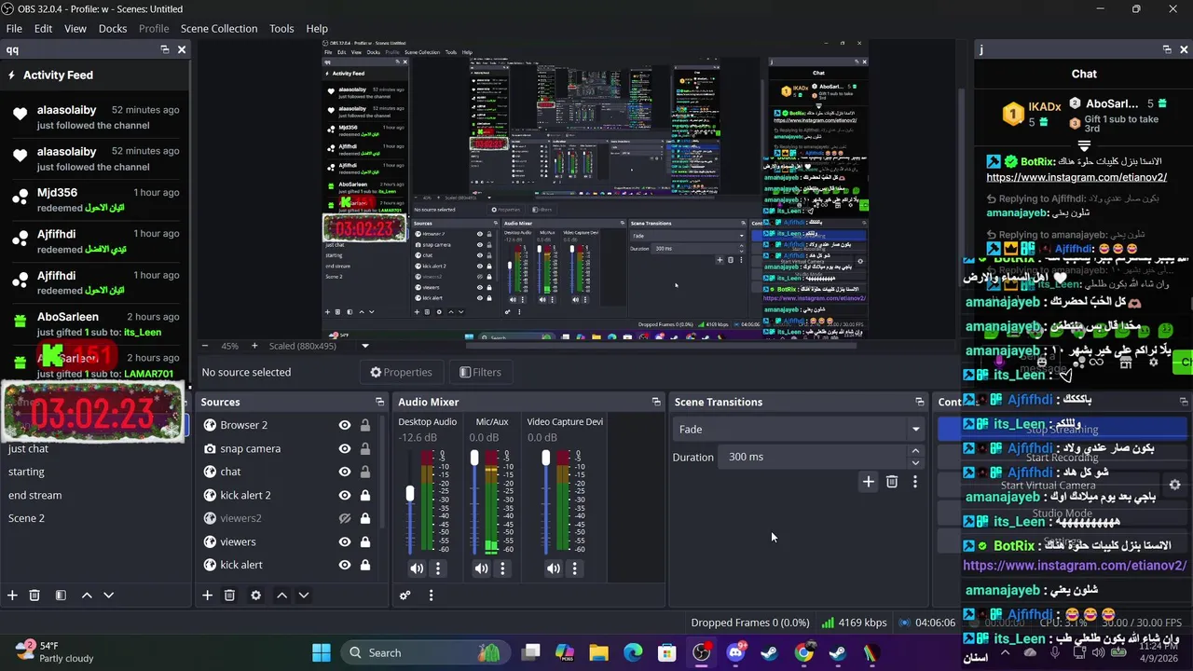The image size is (1193, 671).
Task: Open the Tools menu
Action: (281, 28)
